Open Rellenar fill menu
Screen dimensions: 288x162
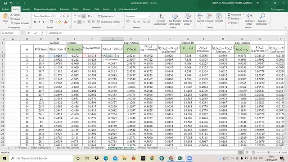tap(234, 19)
